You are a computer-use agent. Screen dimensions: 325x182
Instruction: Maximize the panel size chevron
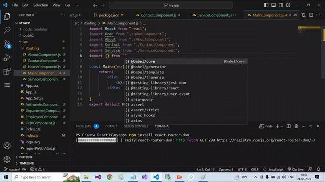coord(311,126)
